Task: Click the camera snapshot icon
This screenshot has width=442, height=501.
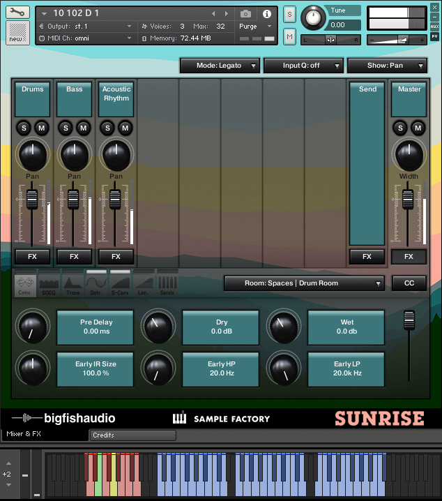Action: 245,14
